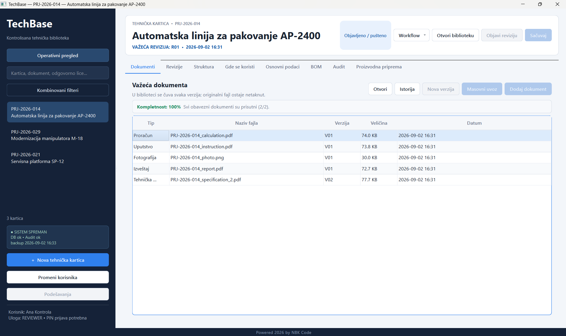
Task: Click Promeni korisnika button
Action: click(x=58, y=277)
